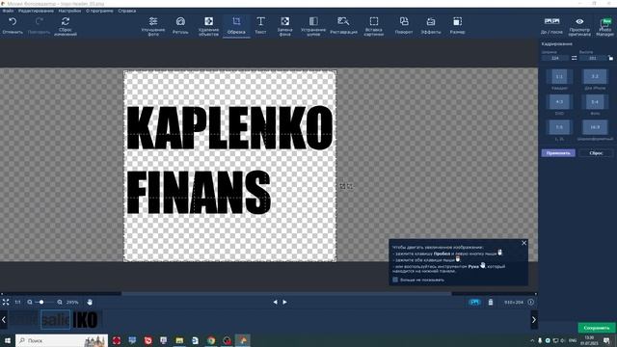Open the Help (Справка) menu
This screenshot has width=617, height=347.
127,11
